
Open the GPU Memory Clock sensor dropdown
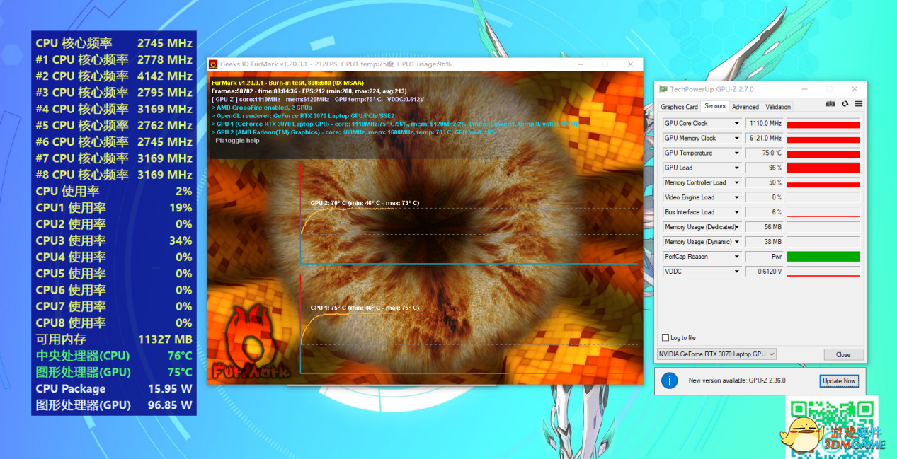[736, 138]
